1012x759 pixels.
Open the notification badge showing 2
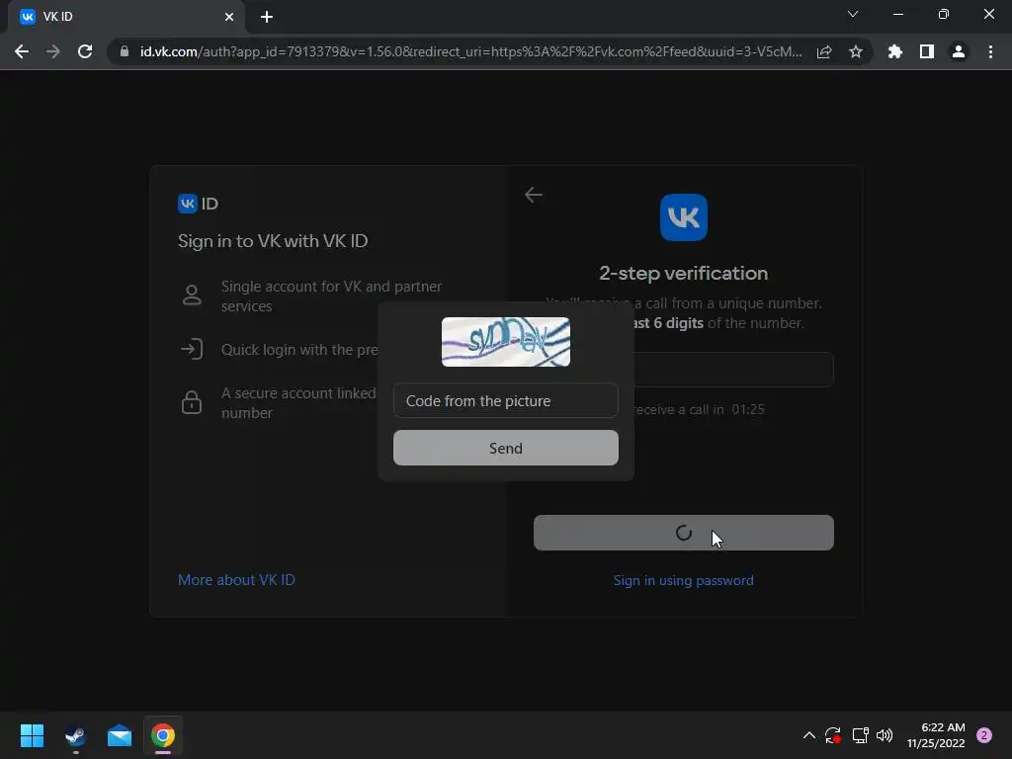[x=984, y=735]
